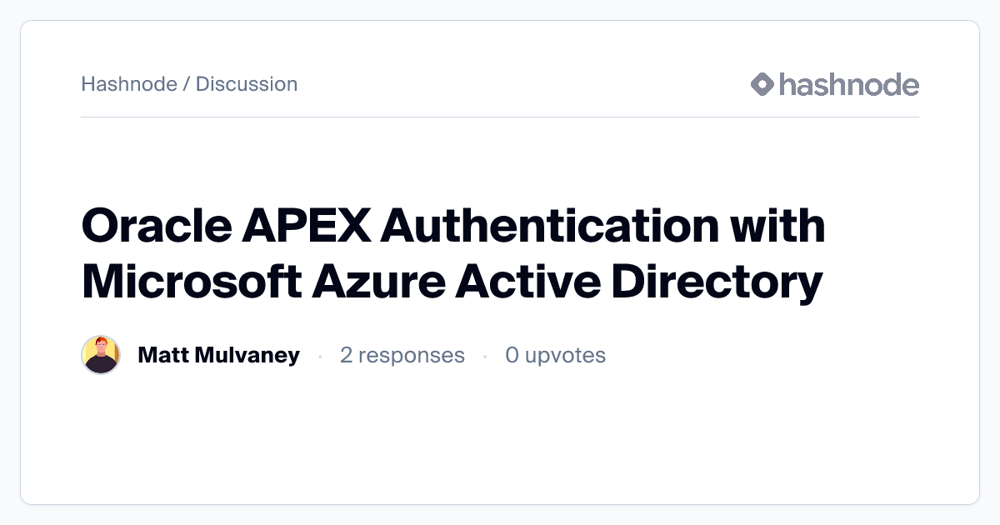This screenshot has height=525, width=1000.
Task: Click the dot separator before 0 upvotes
Action: coord(485,356)
